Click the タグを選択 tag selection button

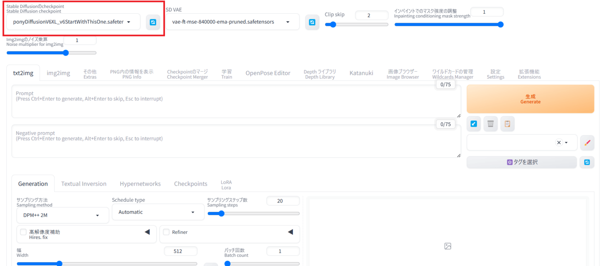(x=521, y=162)
